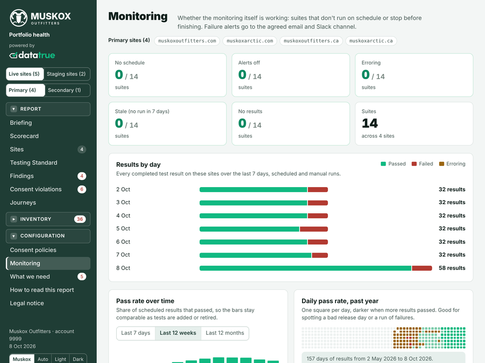Viewport: 485px width, 363px height.
Task: Open Findings in the sidebar
Action: [48, 176]
